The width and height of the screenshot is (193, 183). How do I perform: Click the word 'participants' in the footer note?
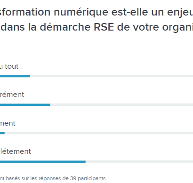pyautogui.click(x=92, y=179)
